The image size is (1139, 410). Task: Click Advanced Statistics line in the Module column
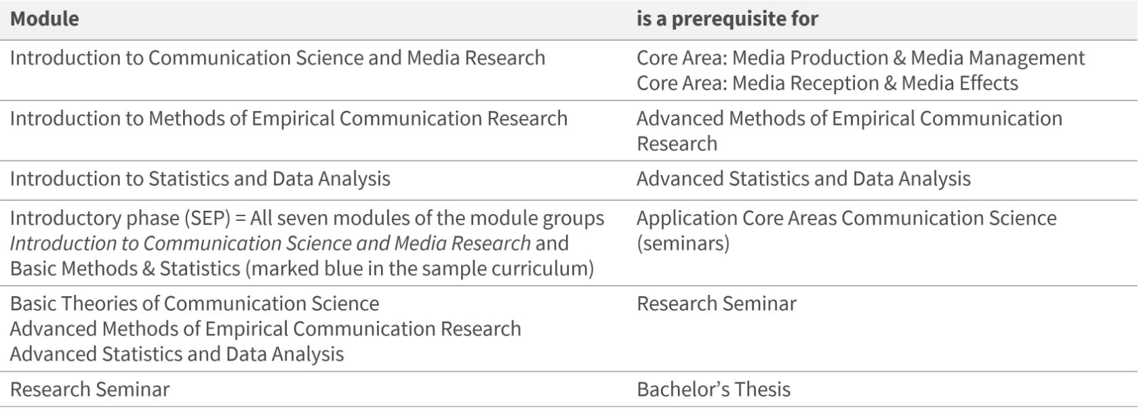[x=177, y=354]
